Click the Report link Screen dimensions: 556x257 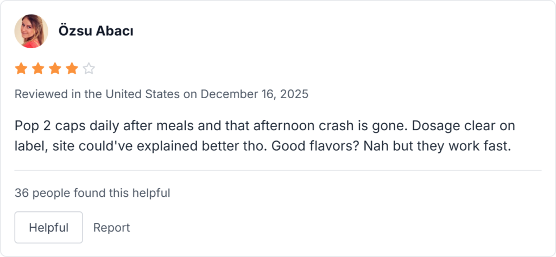[x=111, y=228]
